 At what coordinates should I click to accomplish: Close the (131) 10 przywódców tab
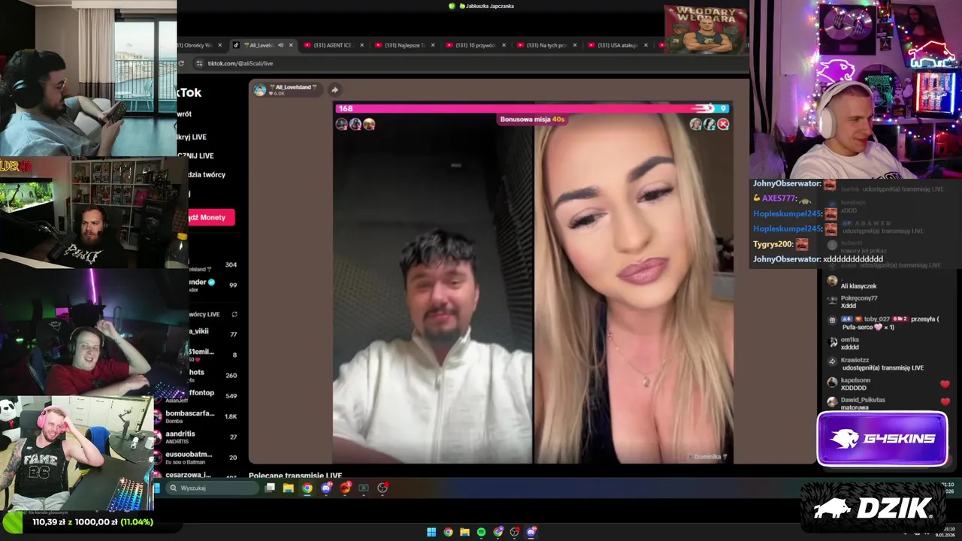[x=504, y=45]
